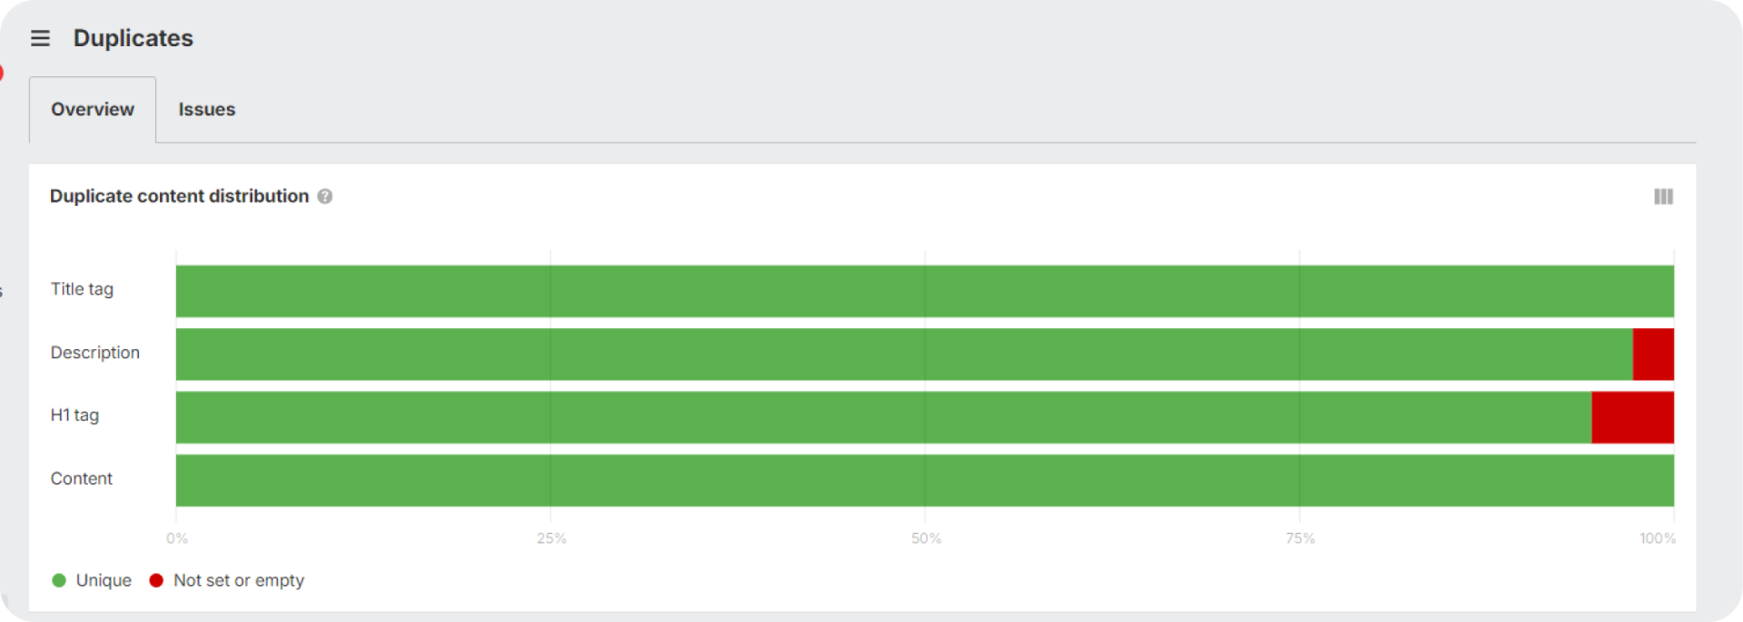Open the hamburger menu beside Duplicates
The image size is (1743, 622).
tap(40, 38)
